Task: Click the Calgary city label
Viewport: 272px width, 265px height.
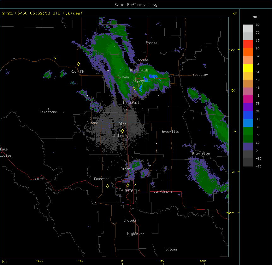Action: (x=126, y=190)
